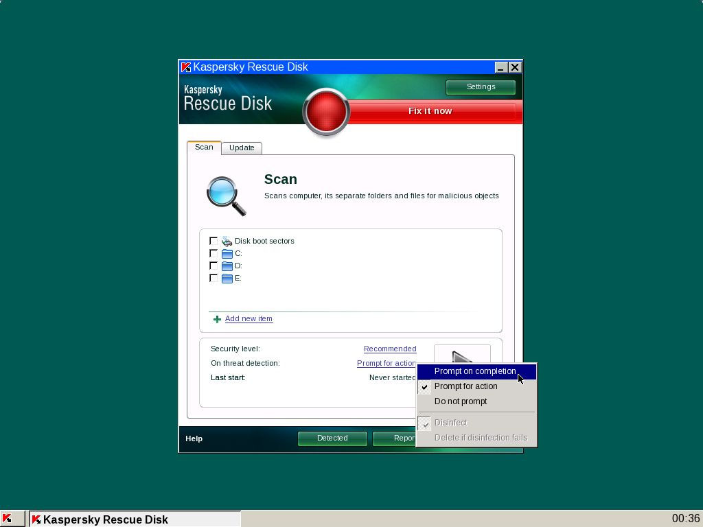The height and width of the screenshot is (527, 703).
Task: Open the Prompt for action threat dropdown link
Action: pos(387,363)
